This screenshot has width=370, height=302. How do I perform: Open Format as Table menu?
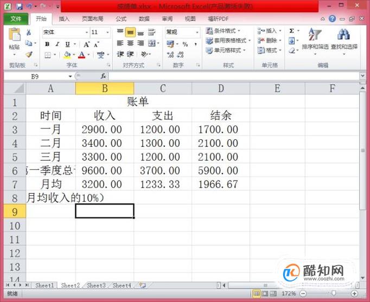(228, 41)
